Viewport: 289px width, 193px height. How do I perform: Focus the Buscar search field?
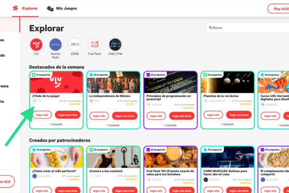click(x=248, y=28)
